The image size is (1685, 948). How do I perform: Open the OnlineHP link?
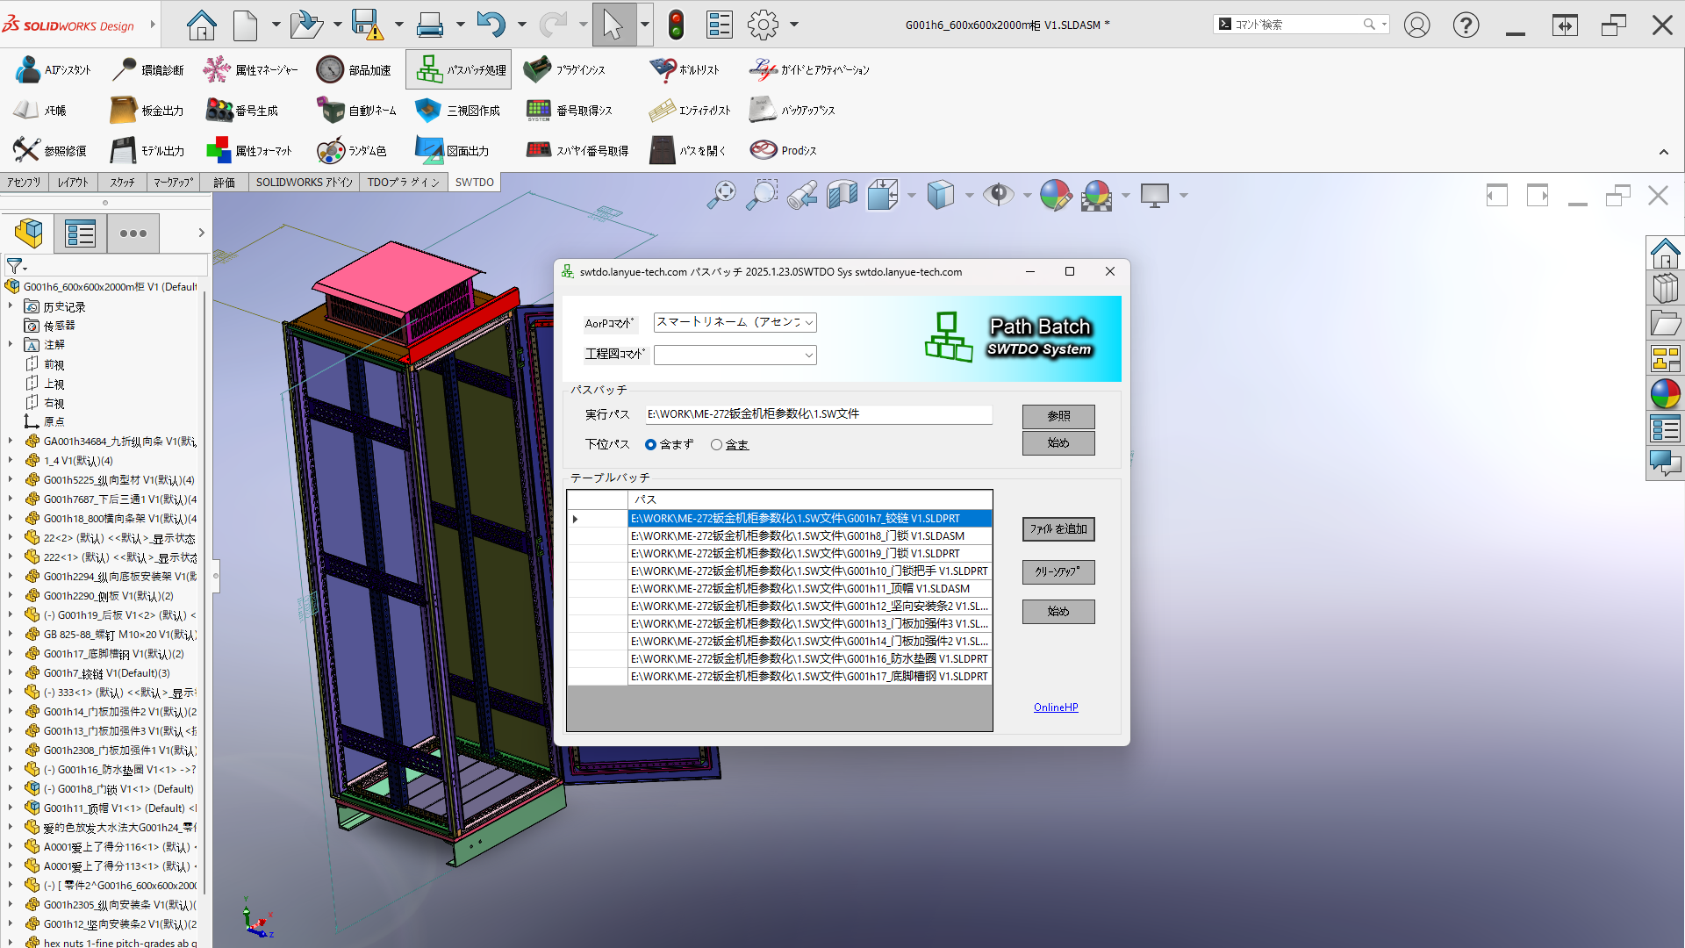click(1055, 707)
